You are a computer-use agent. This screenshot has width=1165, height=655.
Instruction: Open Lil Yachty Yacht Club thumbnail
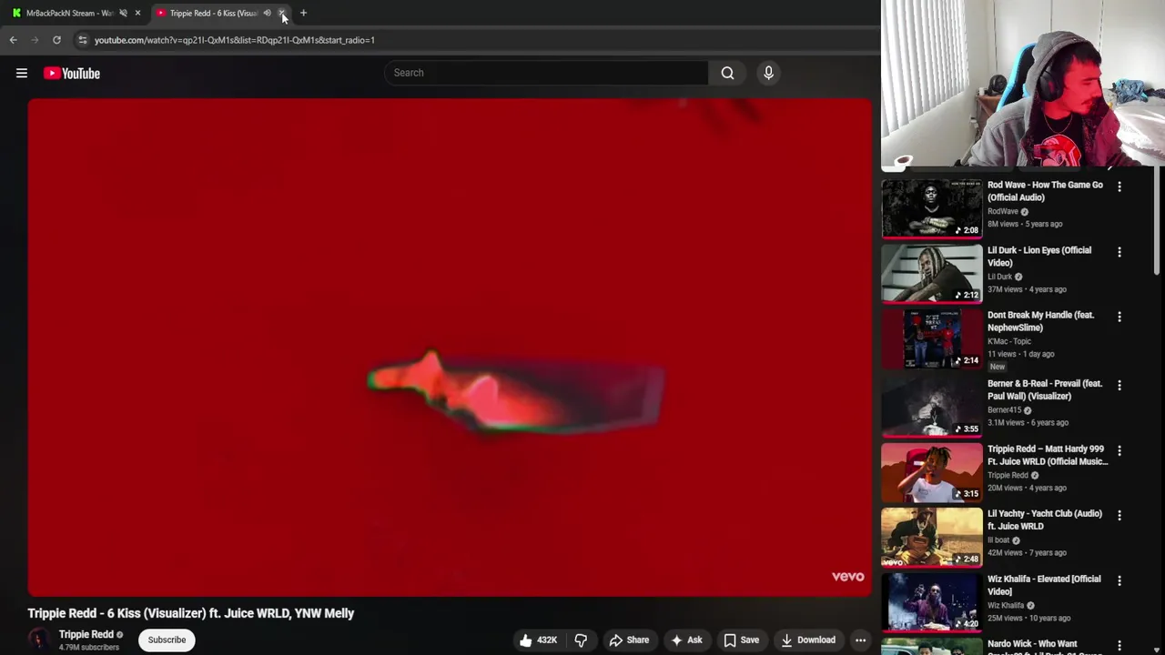pyautogui.click(x=932, y=537)
